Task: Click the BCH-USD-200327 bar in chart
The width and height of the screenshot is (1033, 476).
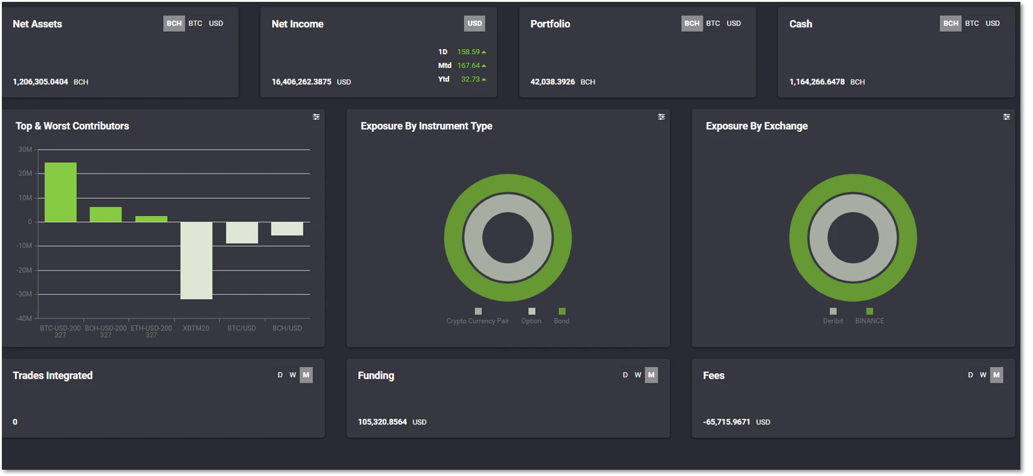Action: [106, 215]
